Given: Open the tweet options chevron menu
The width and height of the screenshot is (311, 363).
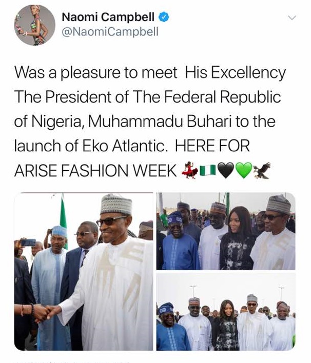Looking at the screenshot, I should click(292, 18).
